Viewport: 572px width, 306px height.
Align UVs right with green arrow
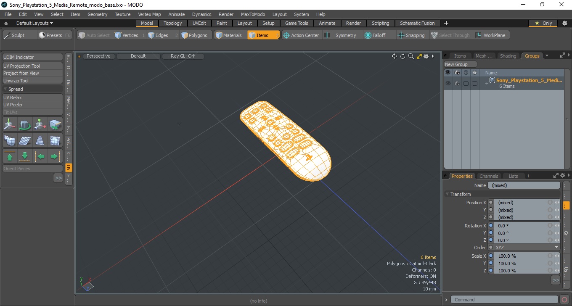pos(55,156)
